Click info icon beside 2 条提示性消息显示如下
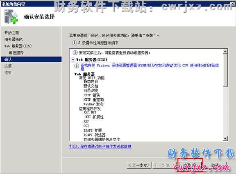The width and height of the screenshot is (236, 174). [74, 43]
